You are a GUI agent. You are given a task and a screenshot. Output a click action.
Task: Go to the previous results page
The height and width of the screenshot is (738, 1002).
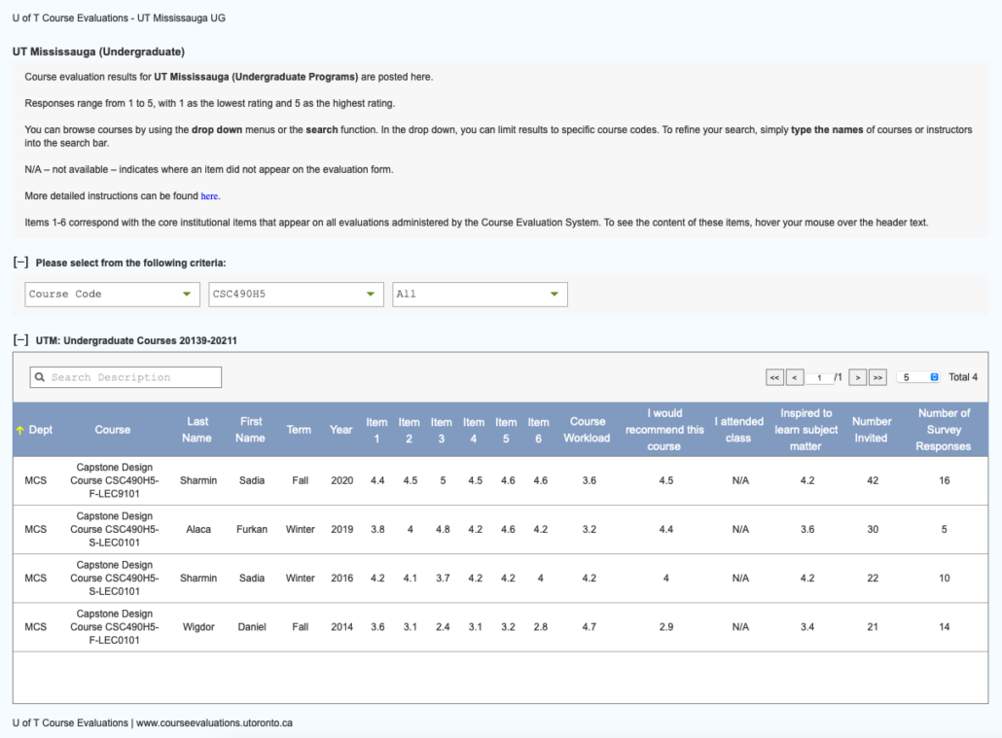click(x=795, y=377)
